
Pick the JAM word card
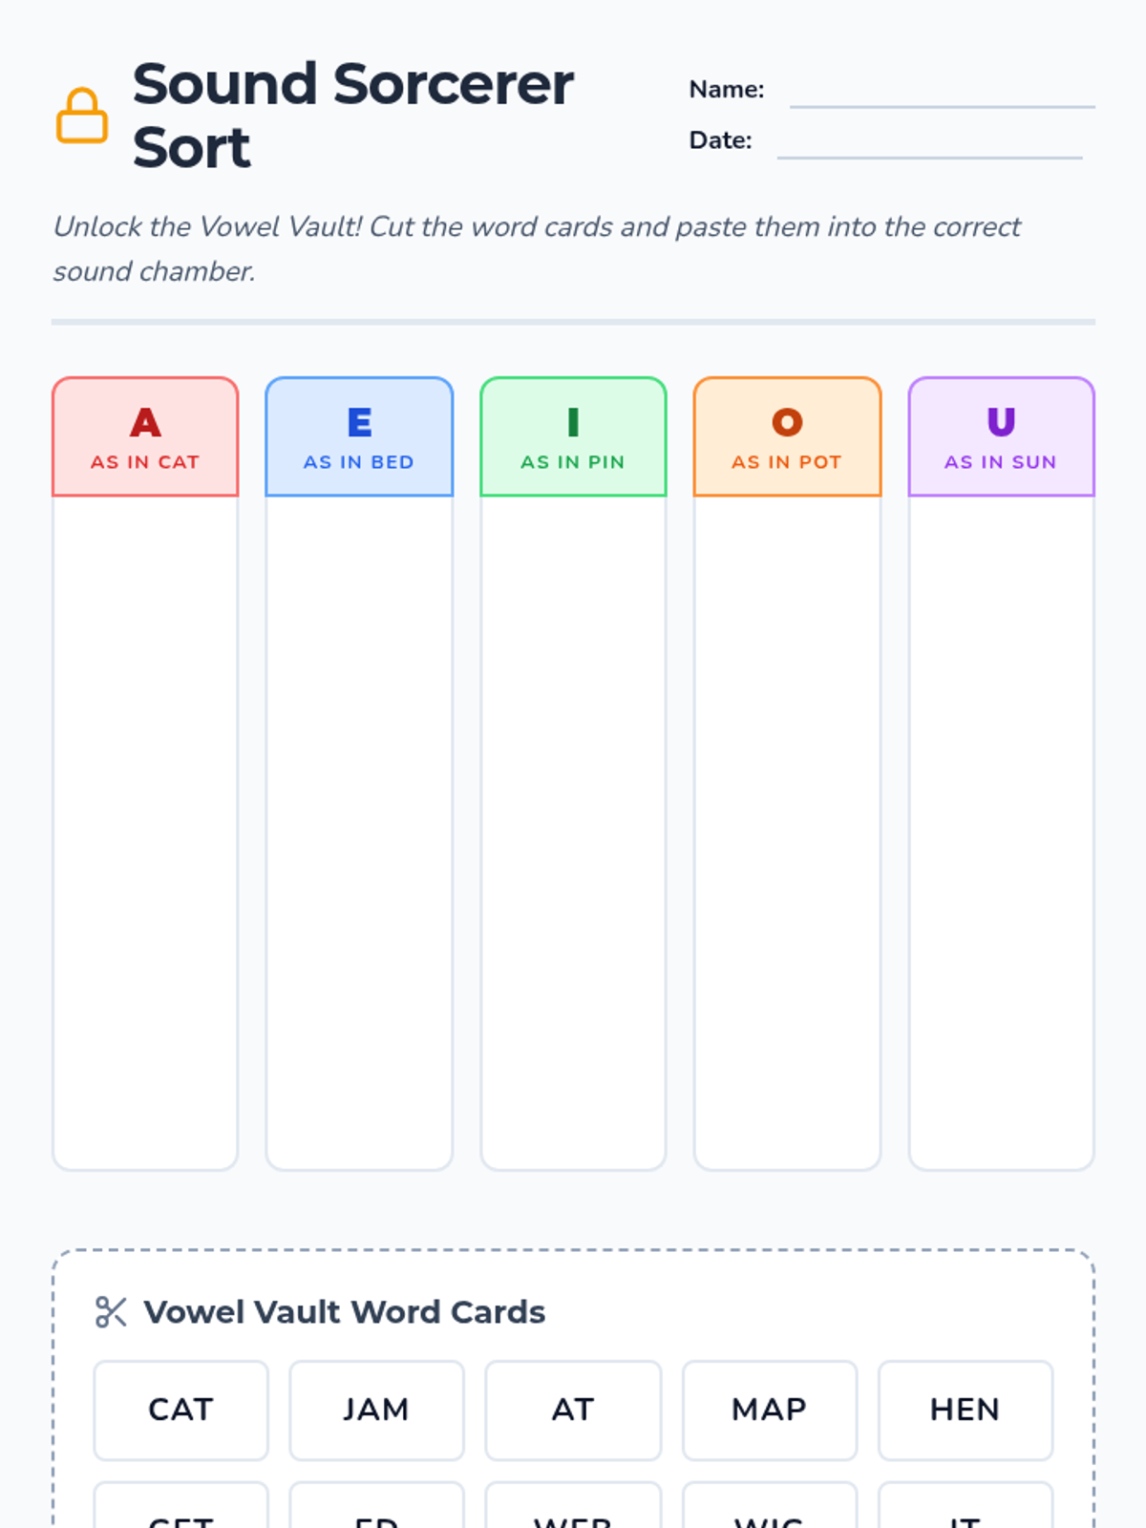376,1411
